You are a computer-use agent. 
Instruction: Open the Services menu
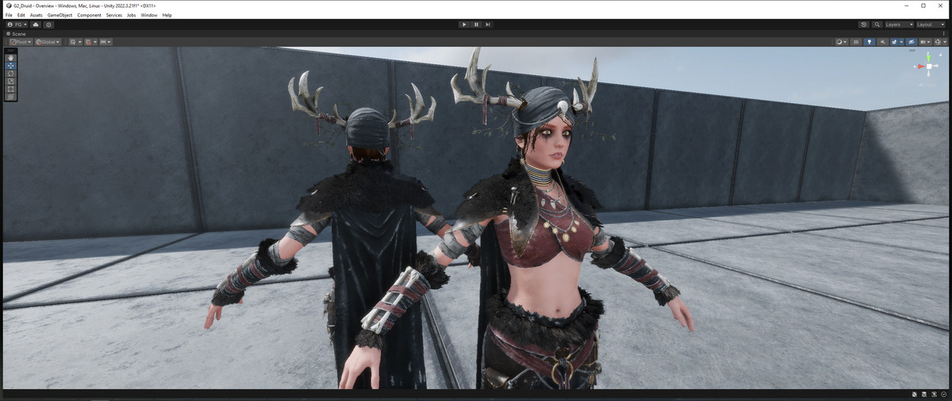pyautogui.click(x=114, y=15)
